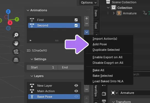
Task: Select the Base Pose layer row
Action: point(54,97)
